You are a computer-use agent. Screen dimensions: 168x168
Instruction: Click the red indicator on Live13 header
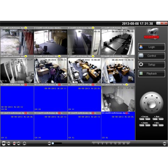(x=26, y=113)
